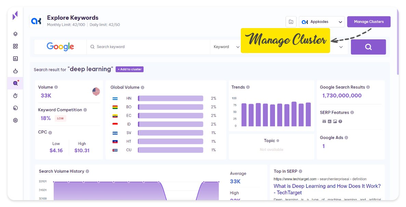Click the Manage Clusters button
The image size is (406, 207).
369,22
